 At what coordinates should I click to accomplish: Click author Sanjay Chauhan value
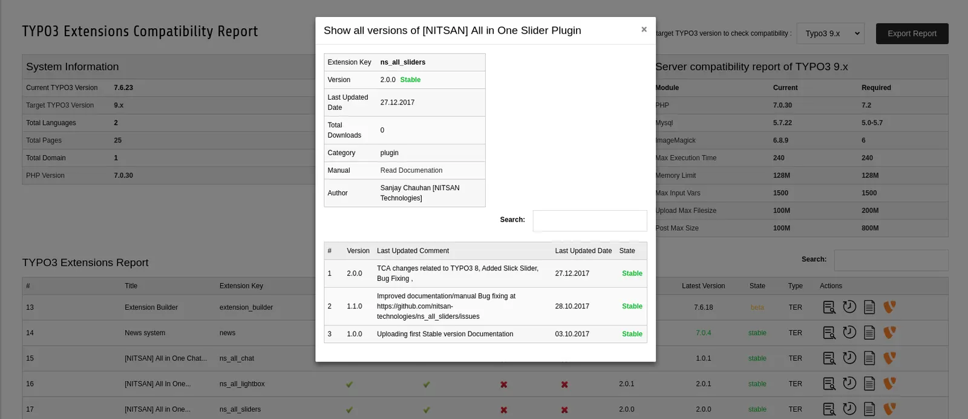(419, 193)
